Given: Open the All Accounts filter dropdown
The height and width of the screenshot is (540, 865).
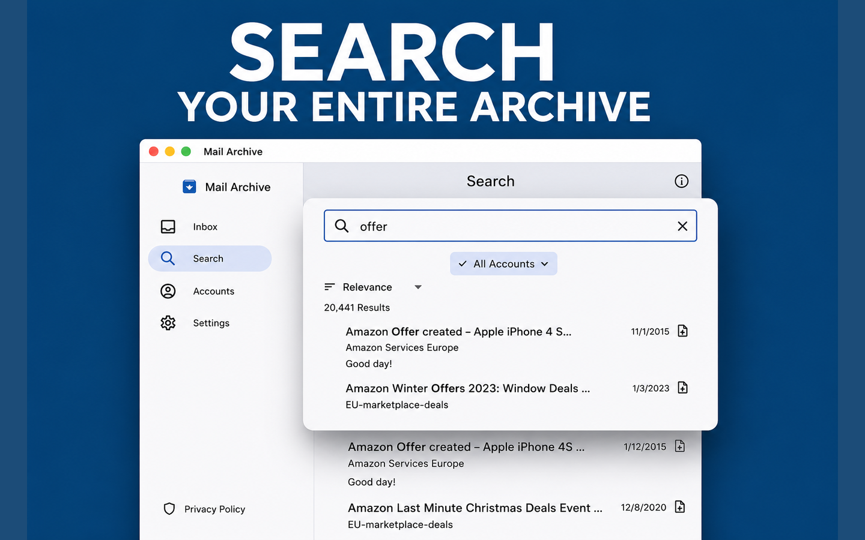Looking at the screenshot, I should 503,263.
